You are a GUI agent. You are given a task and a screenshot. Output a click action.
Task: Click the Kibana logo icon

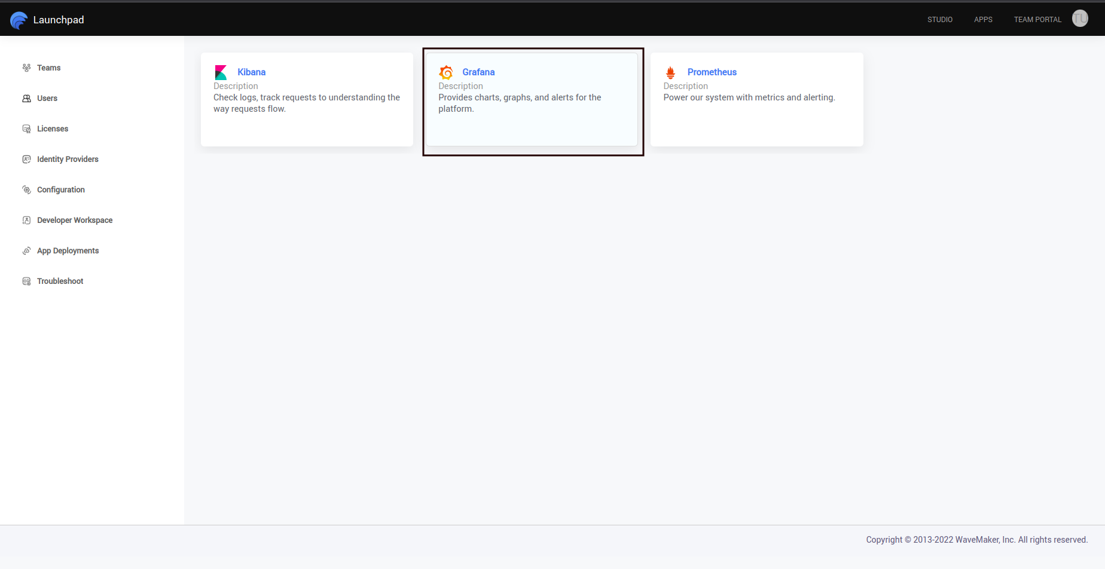pyautogui.click(x=221, y=72)
